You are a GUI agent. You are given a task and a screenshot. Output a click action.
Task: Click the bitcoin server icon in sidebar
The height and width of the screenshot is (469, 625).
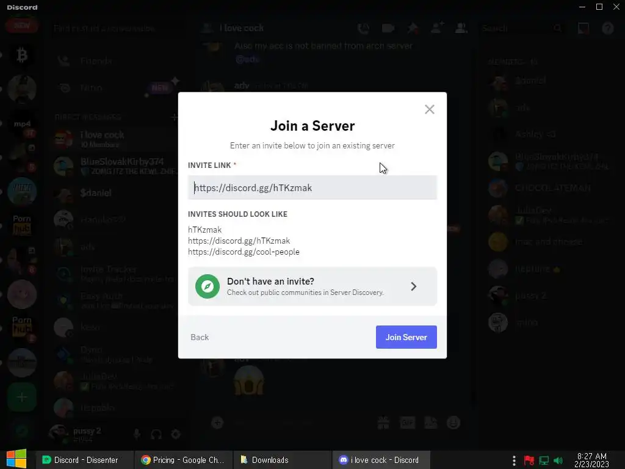point(22,54)
